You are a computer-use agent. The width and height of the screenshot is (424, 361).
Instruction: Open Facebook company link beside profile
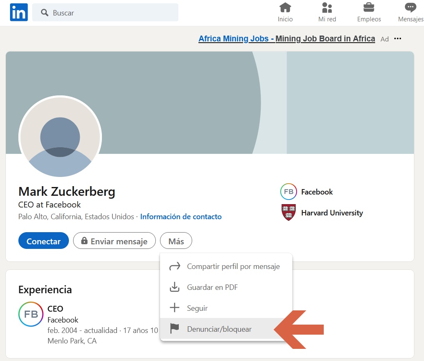[x=317, y=192]
